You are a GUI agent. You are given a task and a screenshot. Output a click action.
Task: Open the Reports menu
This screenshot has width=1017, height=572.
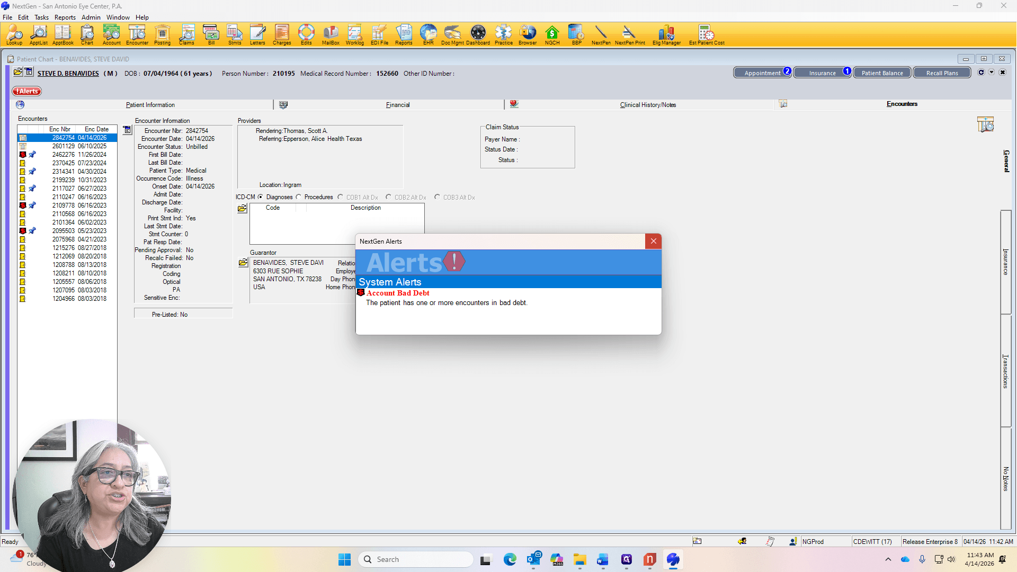click(65, 17)
